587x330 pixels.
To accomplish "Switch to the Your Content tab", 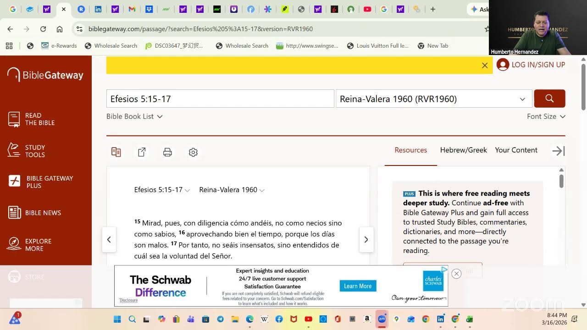I will tap(516, 150).
